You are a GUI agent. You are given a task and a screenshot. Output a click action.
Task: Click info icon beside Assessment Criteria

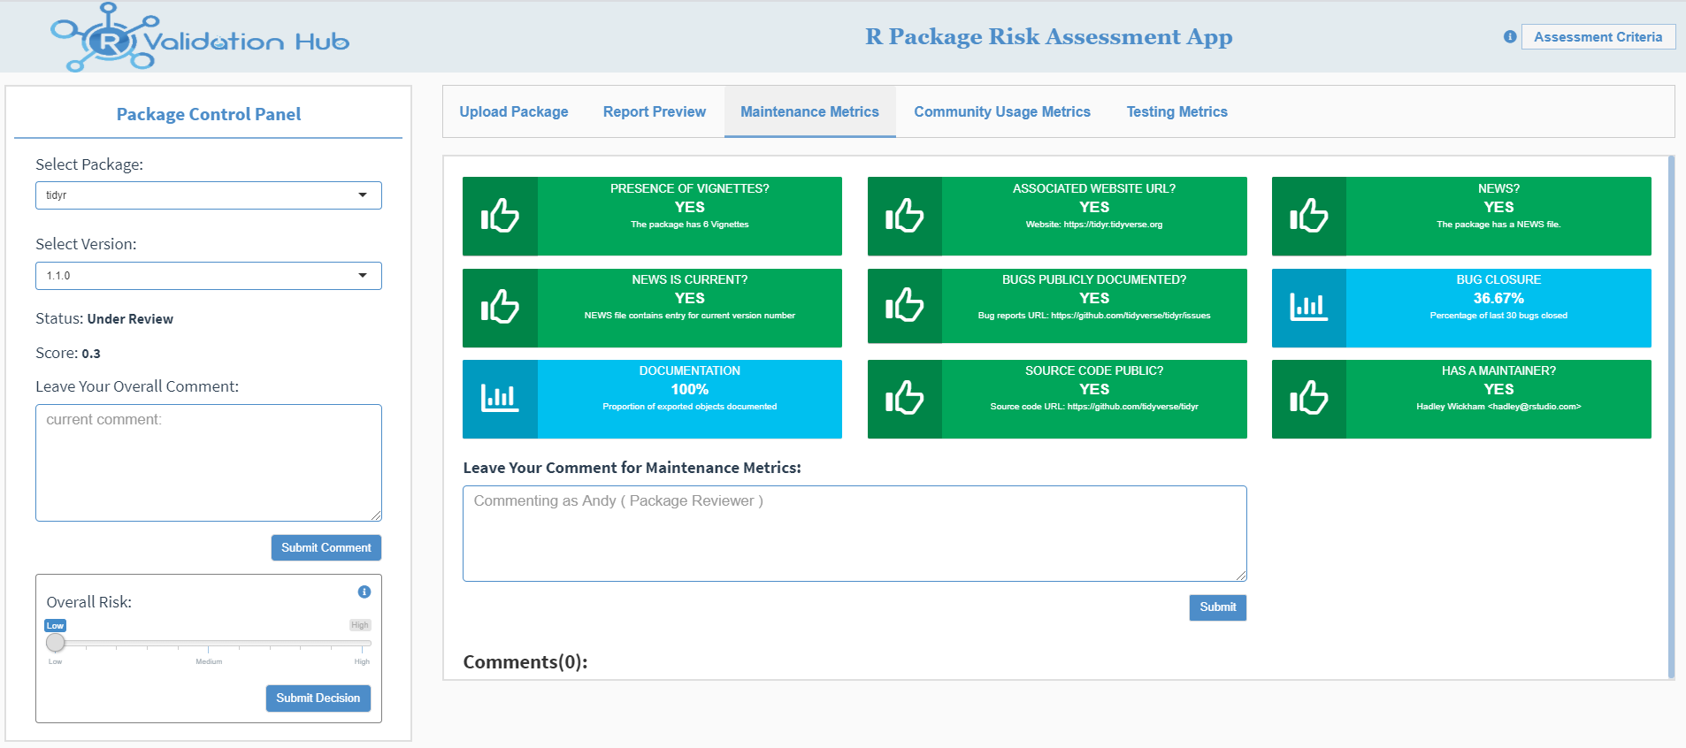point(1510,37)
